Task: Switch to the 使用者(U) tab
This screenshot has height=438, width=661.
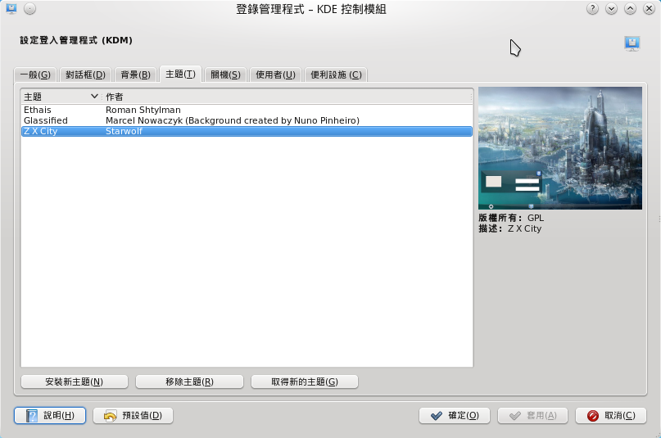Action: (275, 75)
